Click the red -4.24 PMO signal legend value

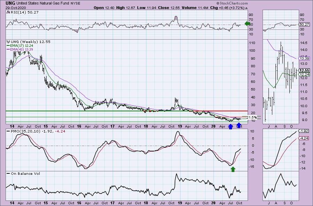(60, 131)
